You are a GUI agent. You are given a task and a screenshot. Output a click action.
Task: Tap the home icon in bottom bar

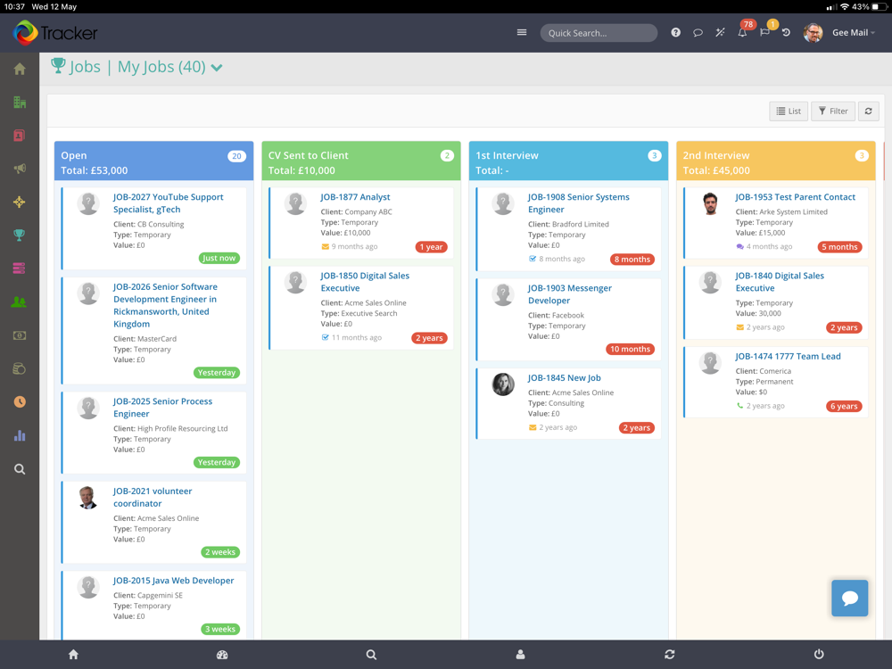(x=73, y=654)
